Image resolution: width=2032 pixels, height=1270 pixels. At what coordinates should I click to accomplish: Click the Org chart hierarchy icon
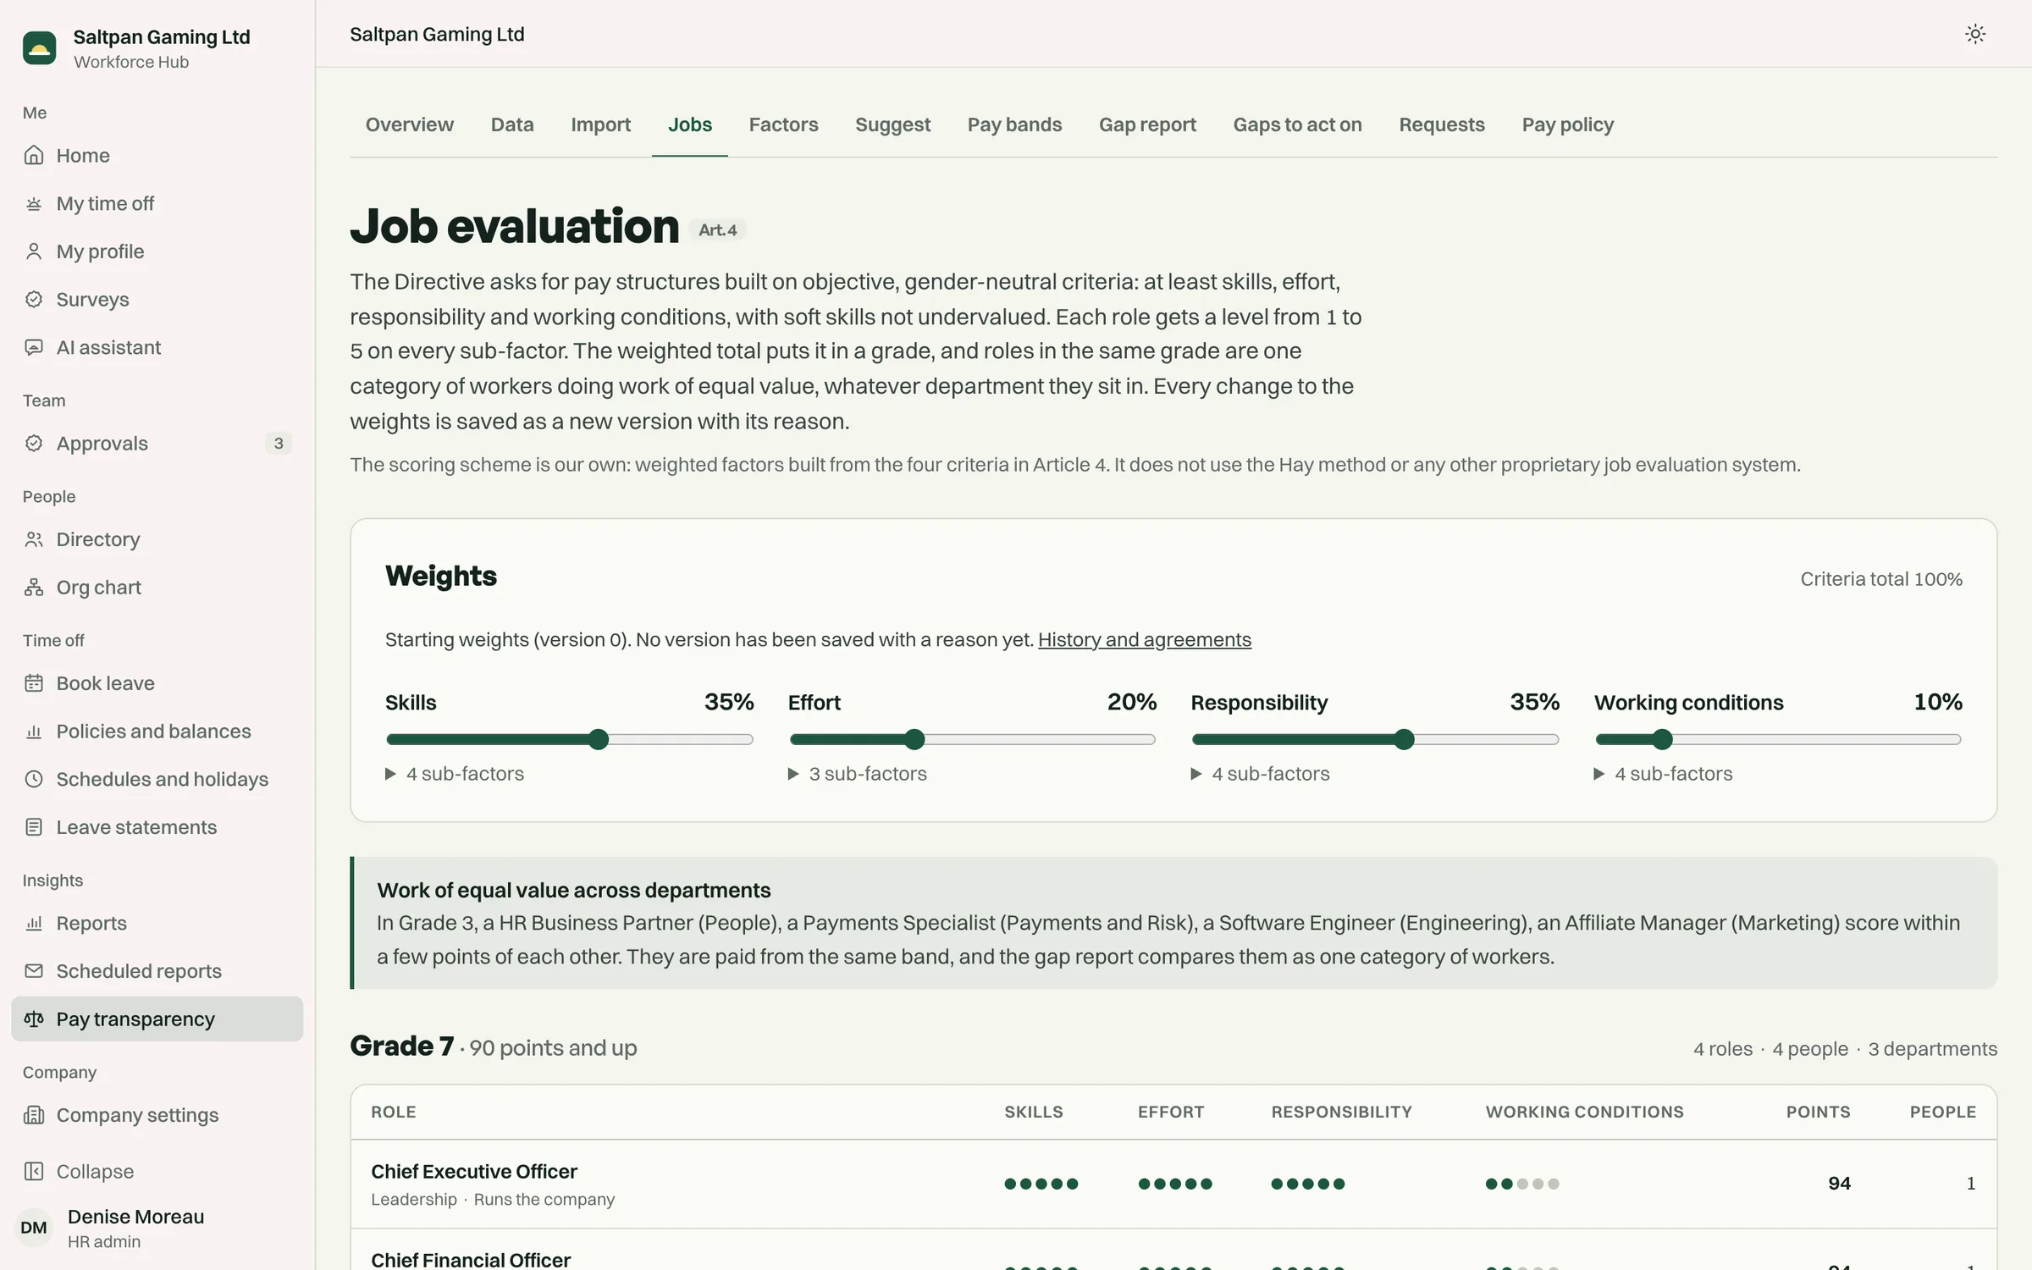click(34, 588)
